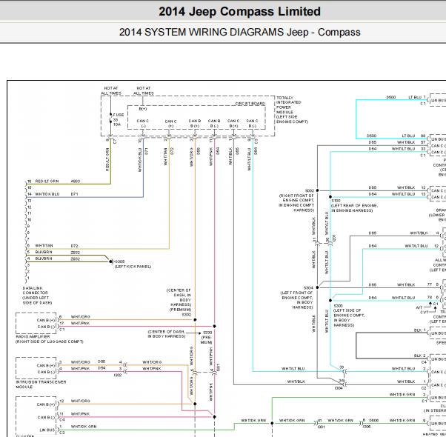Click '(RIGHT FRONT OF ENGINE COMPT...)' location note
The image size is (446, 437).
(296, 203)
